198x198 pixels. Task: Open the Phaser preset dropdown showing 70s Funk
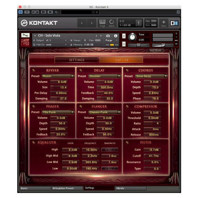point(58,112)
